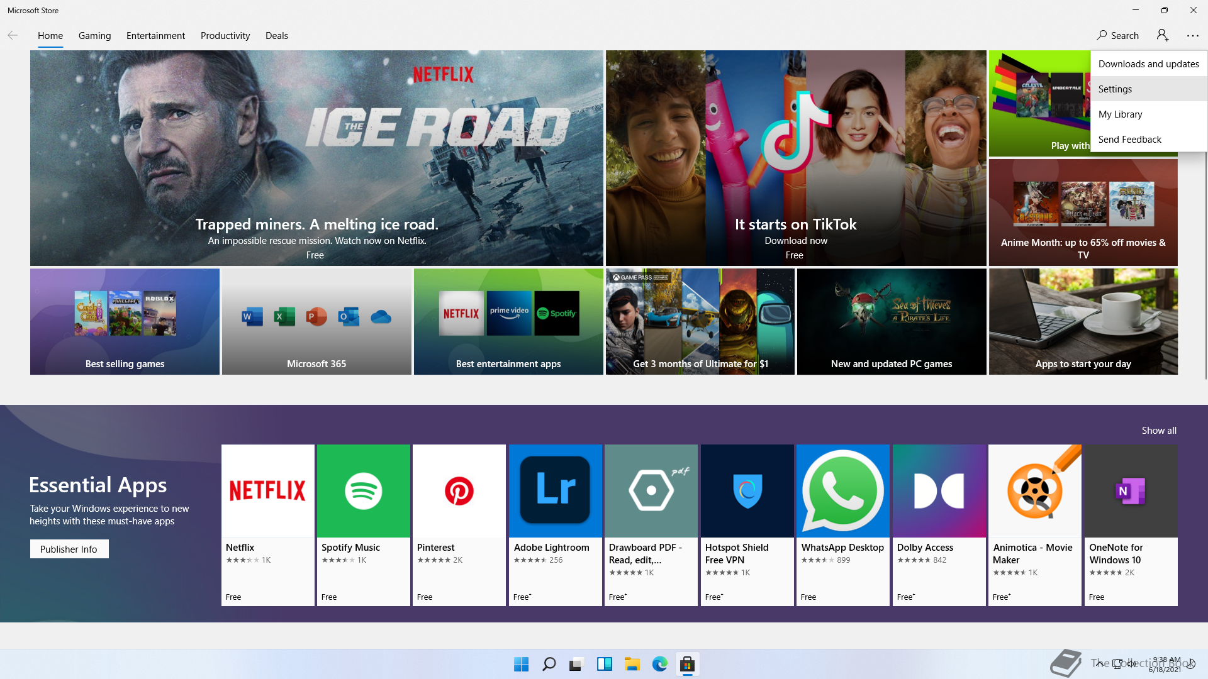Launch Microsoft Edge from the taskbar
Viewport: 1208px width, 679px height.
[x=659, y=664]
